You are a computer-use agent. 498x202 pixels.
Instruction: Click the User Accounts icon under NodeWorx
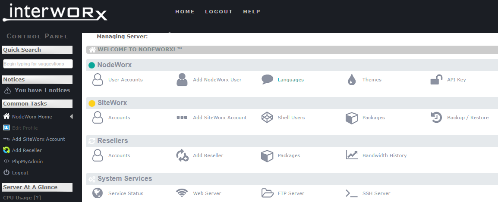pyautogui.click(x=98, y=80)
